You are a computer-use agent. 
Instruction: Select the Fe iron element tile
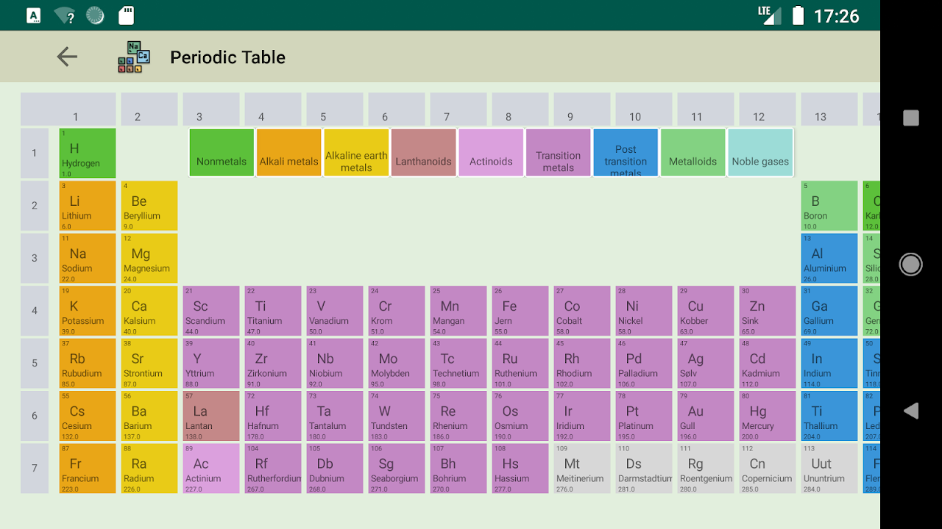pyautogui.click(x=520, y=311)
